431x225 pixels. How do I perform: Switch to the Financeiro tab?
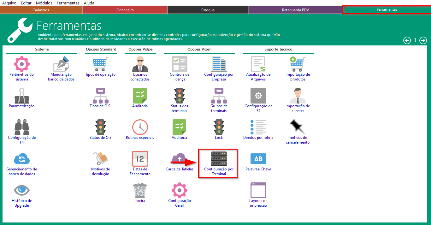(x=125, y=10)
